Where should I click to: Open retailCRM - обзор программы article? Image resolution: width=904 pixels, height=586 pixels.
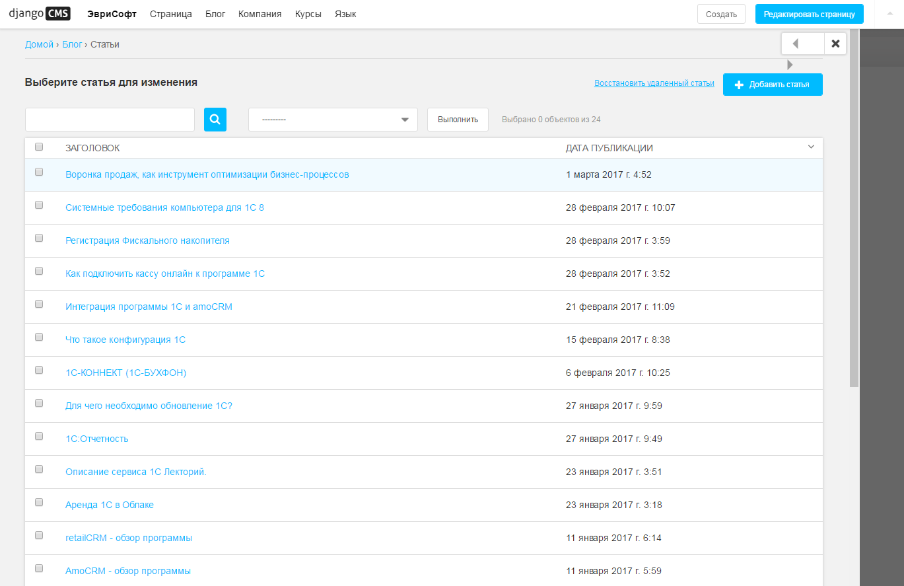pos(129,538)
